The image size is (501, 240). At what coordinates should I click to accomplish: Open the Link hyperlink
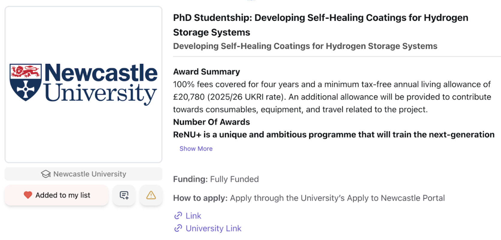click(x=193, y=216)
